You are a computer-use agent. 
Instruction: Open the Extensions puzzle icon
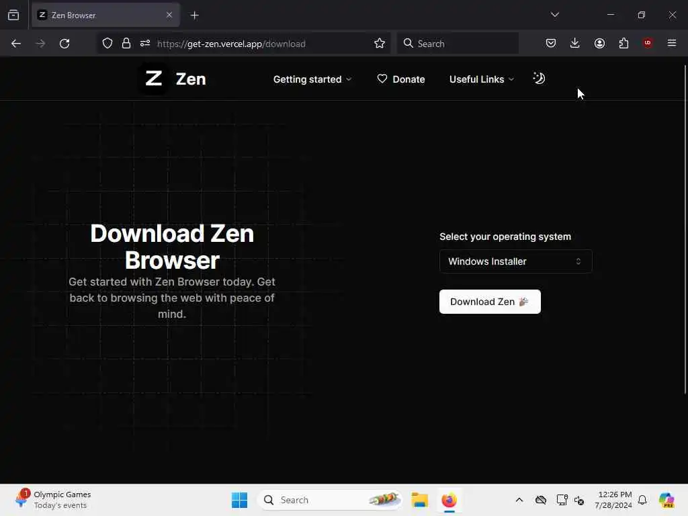point(623,43)
